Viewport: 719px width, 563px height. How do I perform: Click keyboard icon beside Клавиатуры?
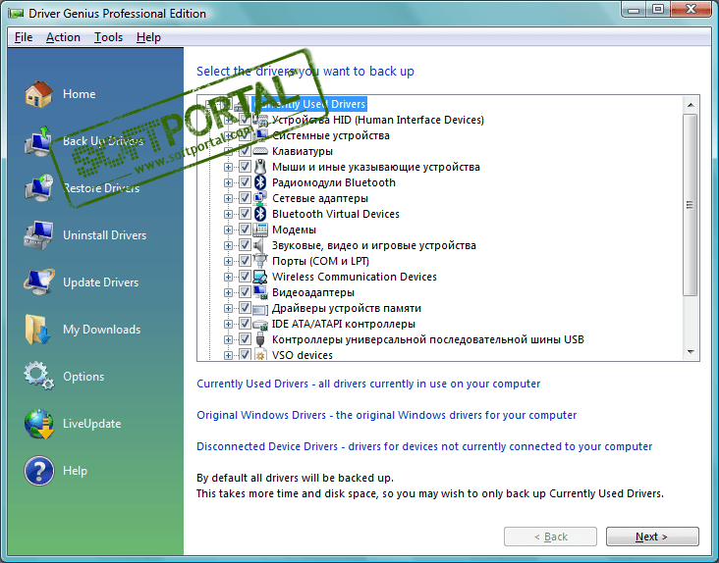[260, 151]
